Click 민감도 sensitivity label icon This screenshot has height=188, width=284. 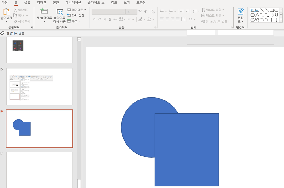241,11
